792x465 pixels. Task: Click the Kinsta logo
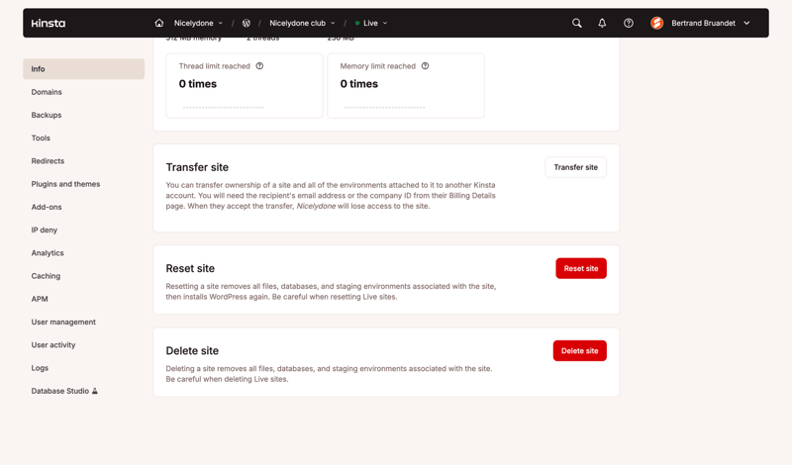48,23
